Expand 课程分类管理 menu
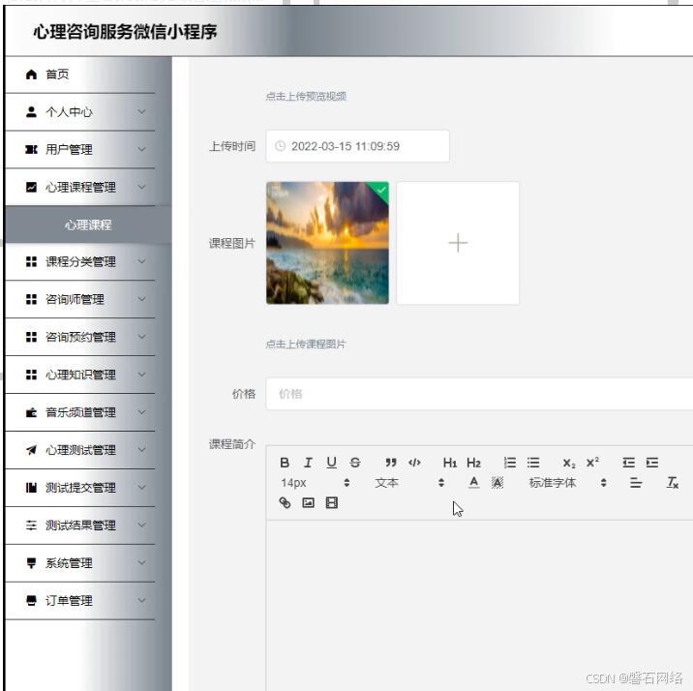This screenshot has height=691, width=693. [x=80, y=261]
